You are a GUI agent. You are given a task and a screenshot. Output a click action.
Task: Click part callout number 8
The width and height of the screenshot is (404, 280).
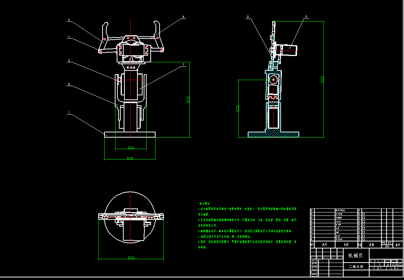[248, 17]
